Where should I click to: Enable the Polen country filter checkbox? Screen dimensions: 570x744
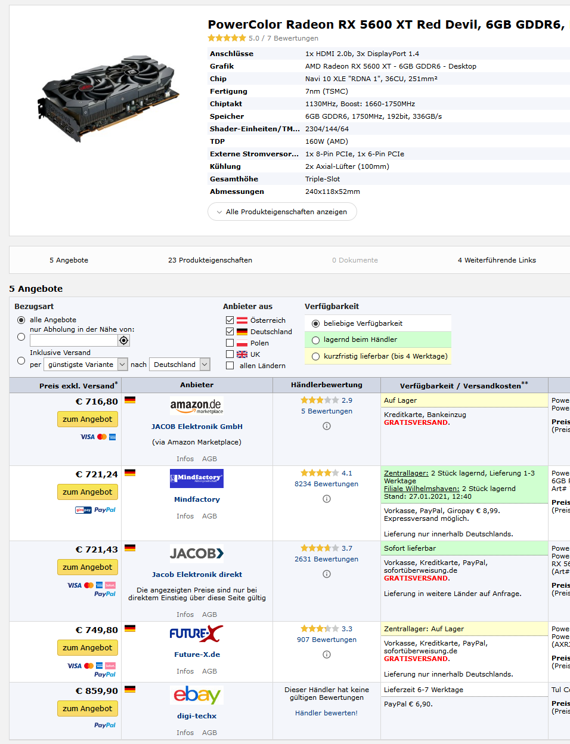(x=230, y=343)
